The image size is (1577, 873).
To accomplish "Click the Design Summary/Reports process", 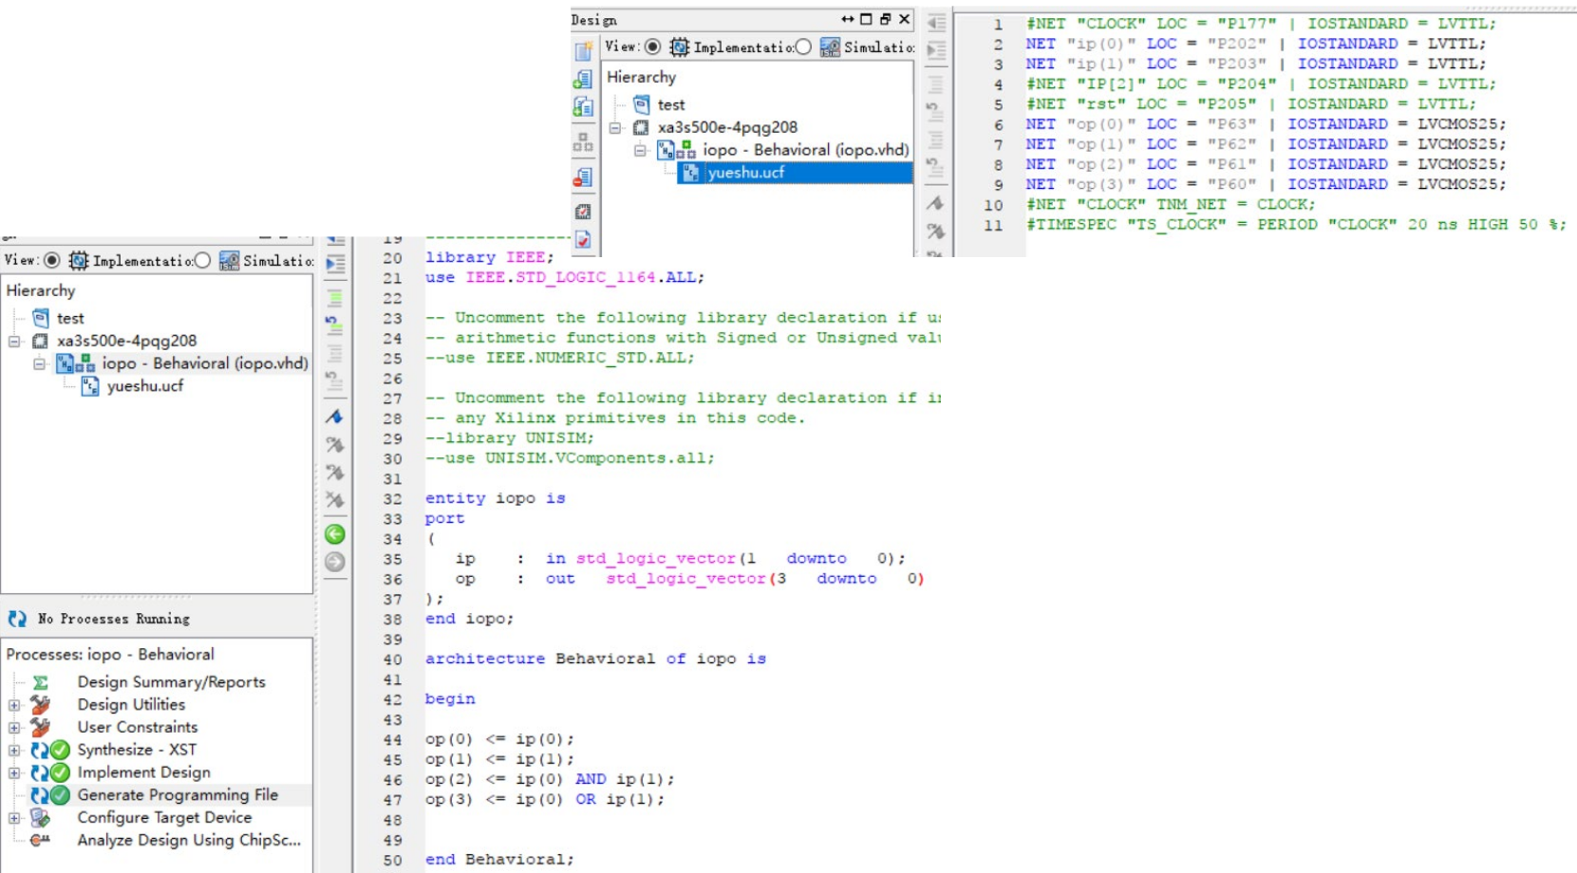I will pyautogui.click(x=171, y=682).
